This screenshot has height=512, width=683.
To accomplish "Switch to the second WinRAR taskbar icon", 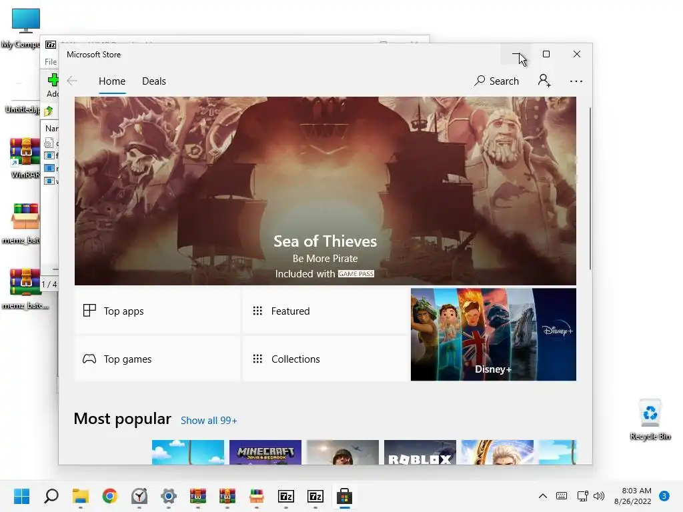I will tap(227, 496).
